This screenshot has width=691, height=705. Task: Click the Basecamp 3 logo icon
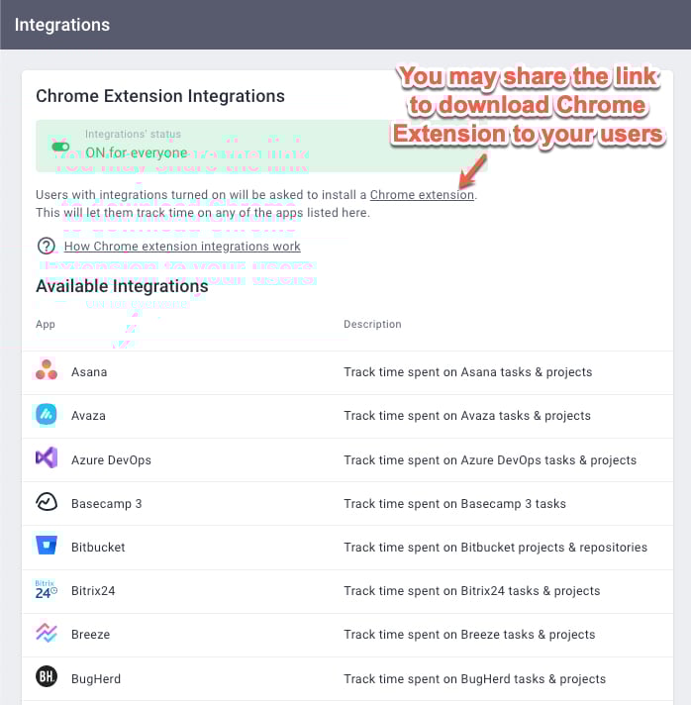pyautogui.click(x=47, y=502)
